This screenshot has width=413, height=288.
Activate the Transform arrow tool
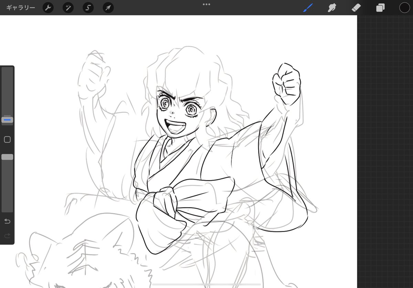pos(108,8)
